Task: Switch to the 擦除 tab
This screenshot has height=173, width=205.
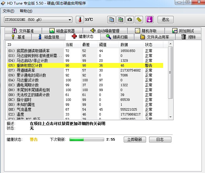Action: (x=188, y=37)
